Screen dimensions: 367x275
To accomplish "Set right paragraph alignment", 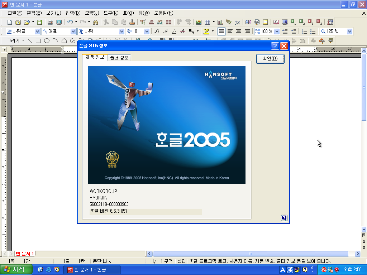I will pyautogui.click(x=247, y=32).
